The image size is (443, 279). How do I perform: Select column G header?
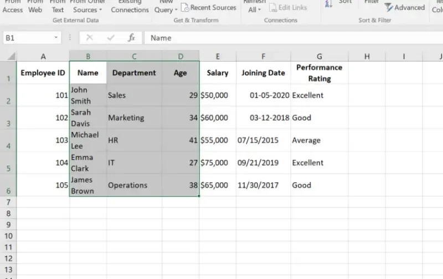320,57
